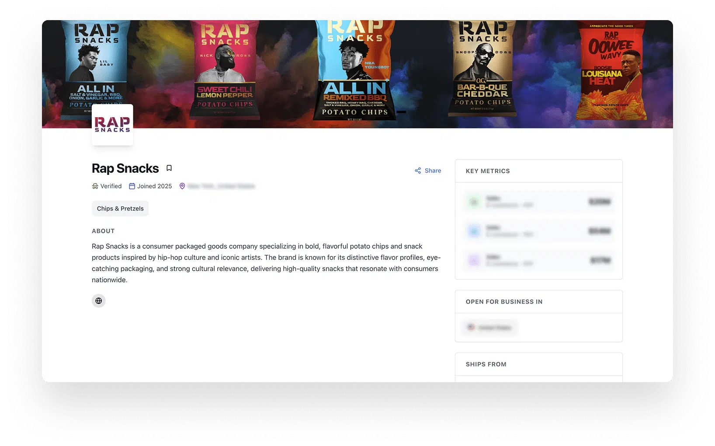Open the Rap Snacks logo thumbnail

point(112,124)
